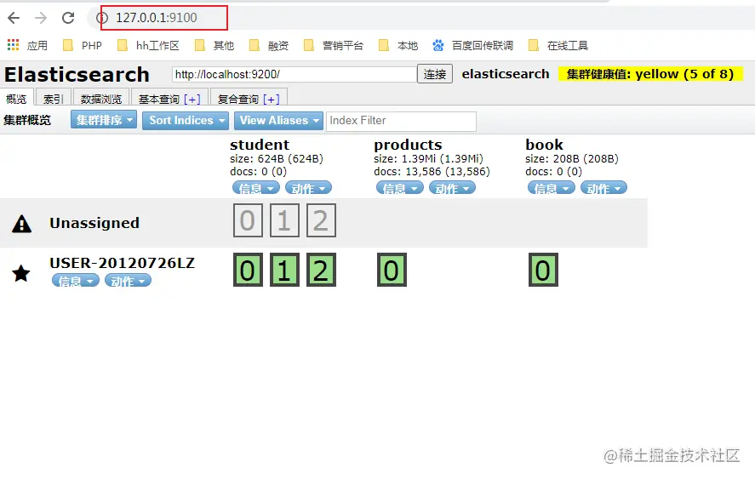Click the cluster health yellow (5 of 8) badge
This screenshot has height=479, width=755.
(x=650, y=74)
